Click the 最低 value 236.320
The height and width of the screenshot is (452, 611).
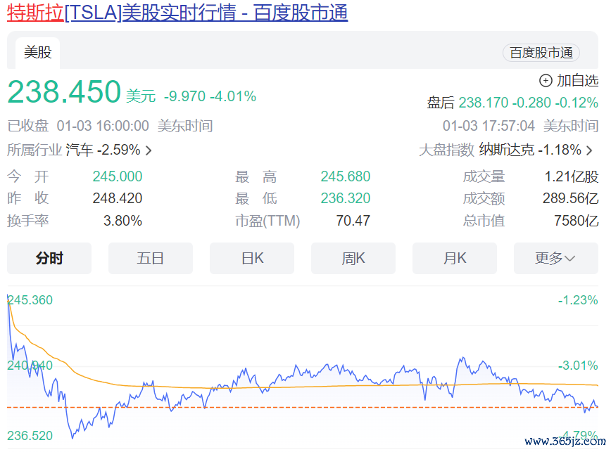[345, 198]
